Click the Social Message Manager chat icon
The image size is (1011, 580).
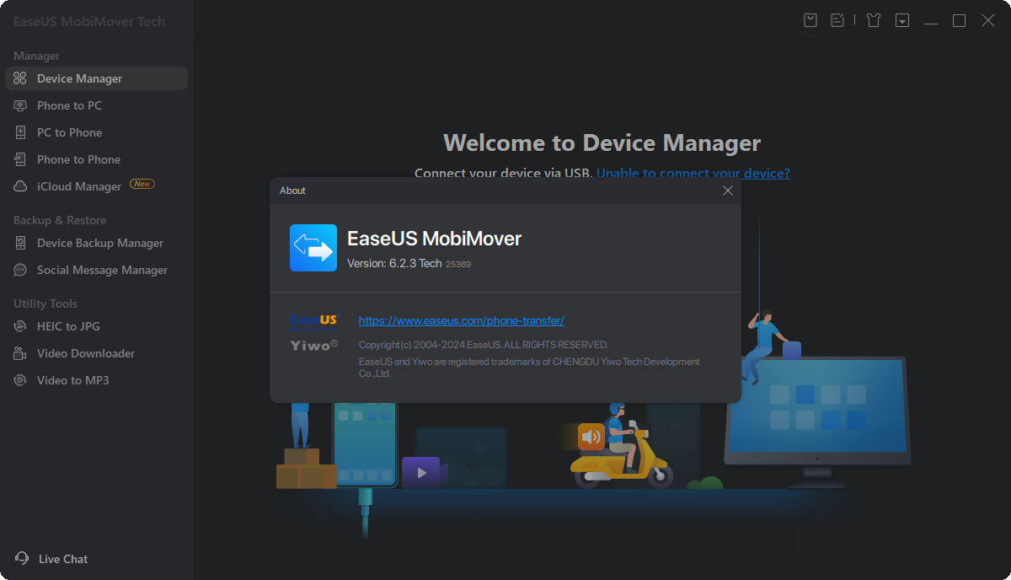click(20, 270)
